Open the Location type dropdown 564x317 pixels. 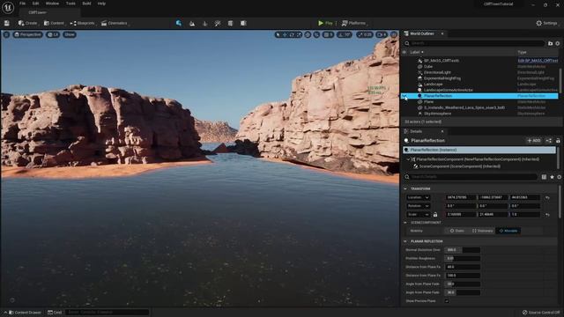[x=418, y=197]
